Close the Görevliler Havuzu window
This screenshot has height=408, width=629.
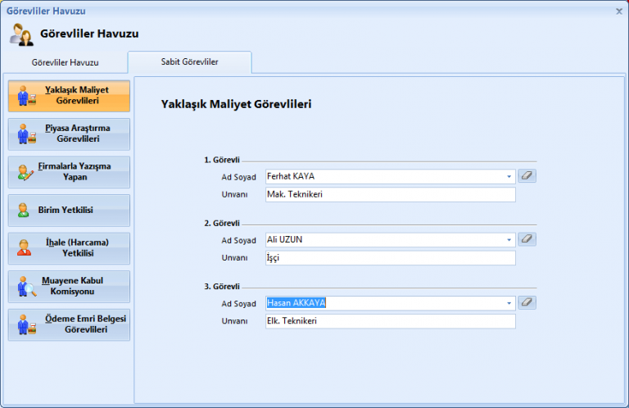click(x=618, y=11)
